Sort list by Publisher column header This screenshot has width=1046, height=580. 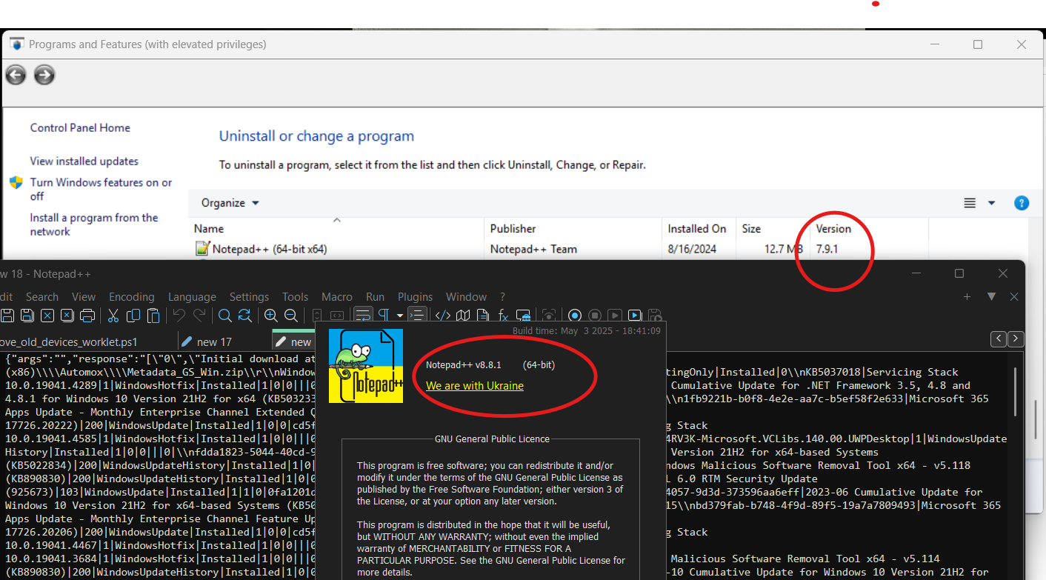573,229
